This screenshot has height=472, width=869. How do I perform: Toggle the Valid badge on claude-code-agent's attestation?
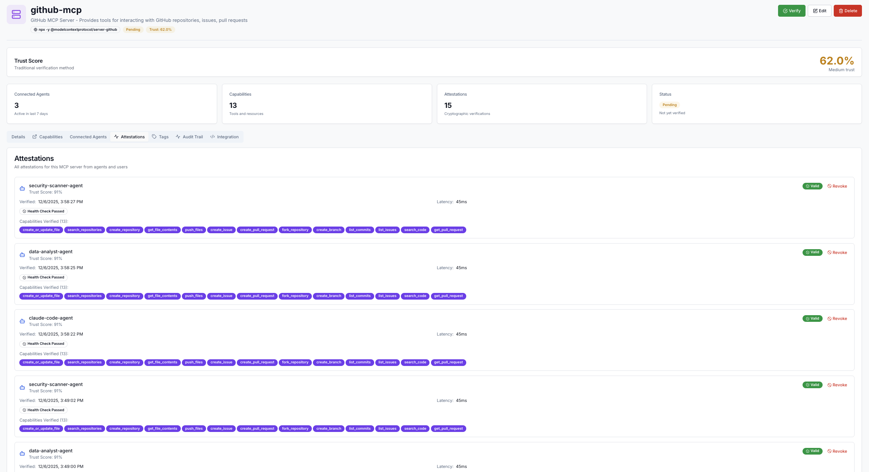pyautogui.click(x=812, y=318)
